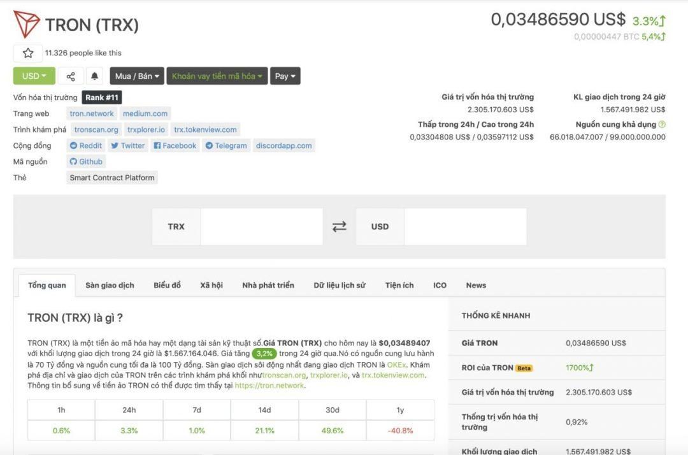Click the 0,03304808 US$ / 0,03597112 US$ range
Screen dimensions: 688x455
pos(471,138)
